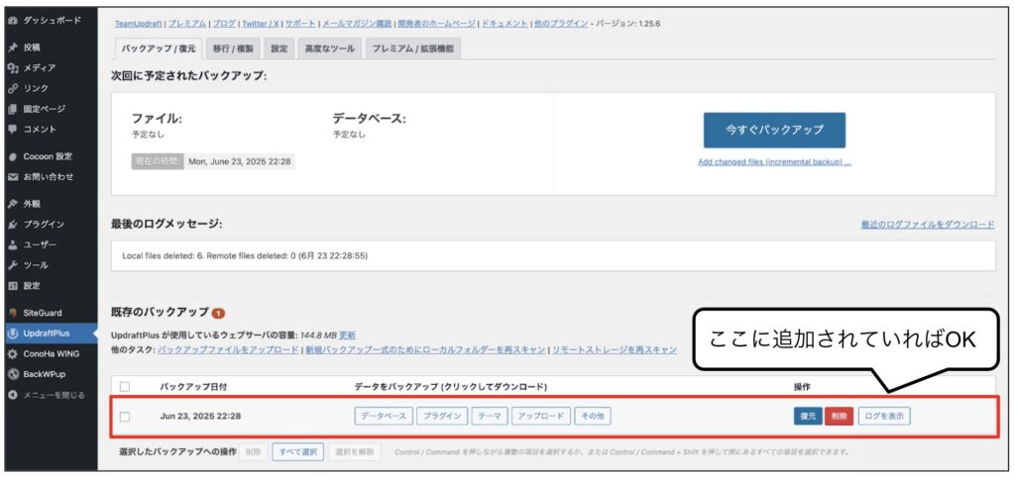The height and width of the screenshot is (479, 1015).
Task: Click the お問い合わせ envelope icon
Action: (x=12, y=176)
